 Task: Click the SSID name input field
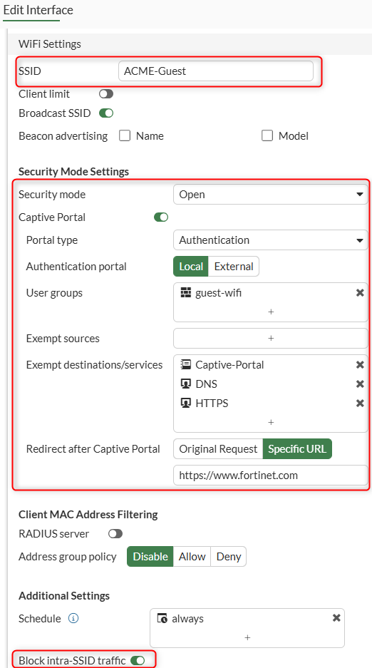[216, 71]
